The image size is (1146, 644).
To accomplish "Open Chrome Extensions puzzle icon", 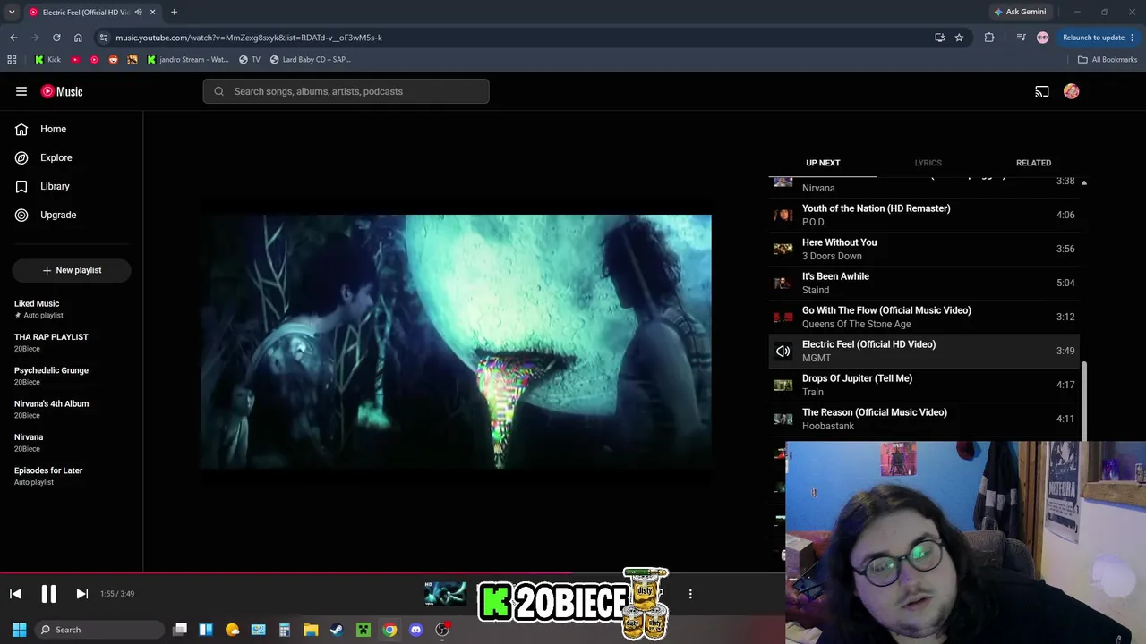I will point(989,38).
